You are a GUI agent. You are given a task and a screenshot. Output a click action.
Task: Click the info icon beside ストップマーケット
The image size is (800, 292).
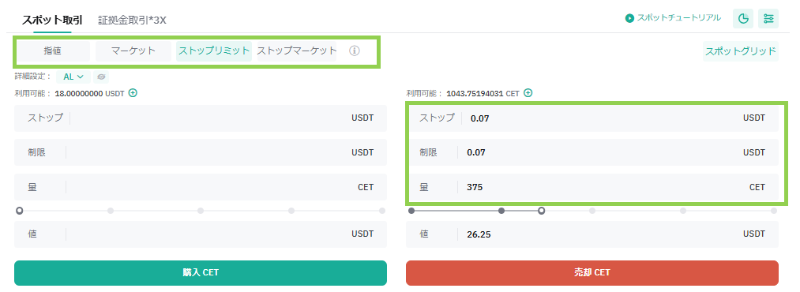(355, 51)
